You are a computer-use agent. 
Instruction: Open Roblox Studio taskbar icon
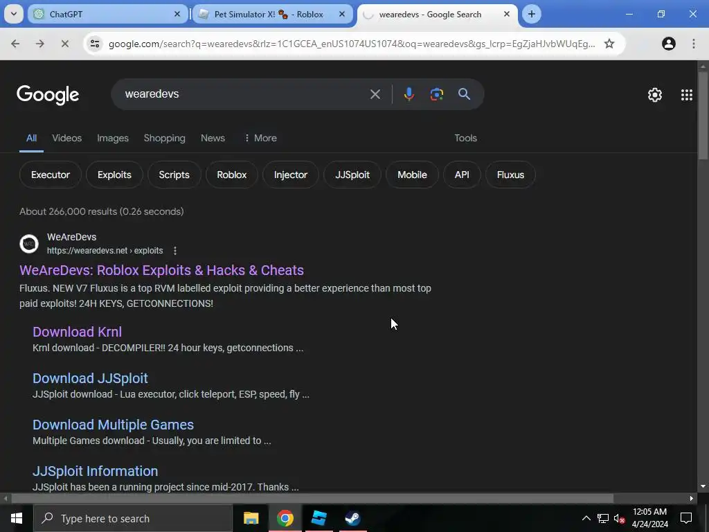coord(318,518)
